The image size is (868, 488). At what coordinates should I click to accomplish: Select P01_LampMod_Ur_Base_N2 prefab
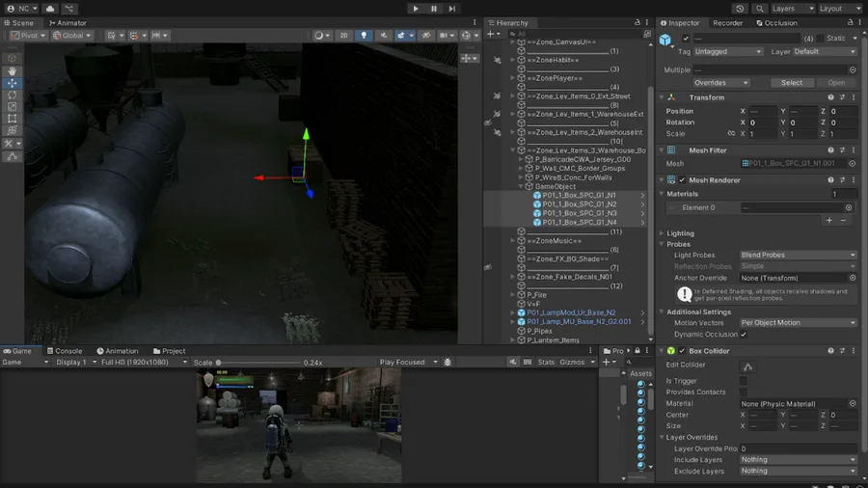click(x=571, y=312)
